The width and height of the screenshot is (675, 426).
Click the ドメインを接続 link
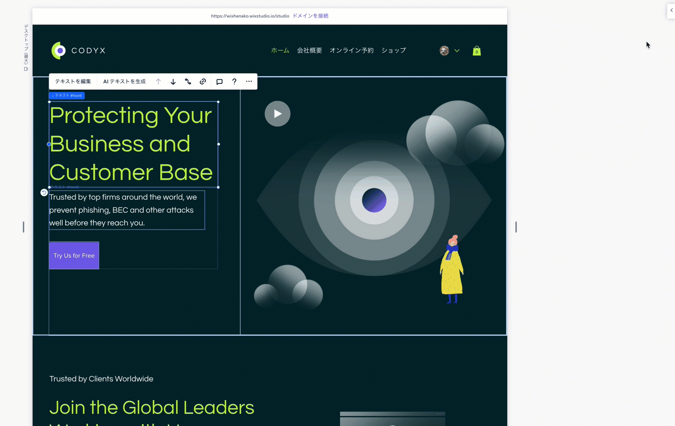pyautogui.click(x=310, y=16)
